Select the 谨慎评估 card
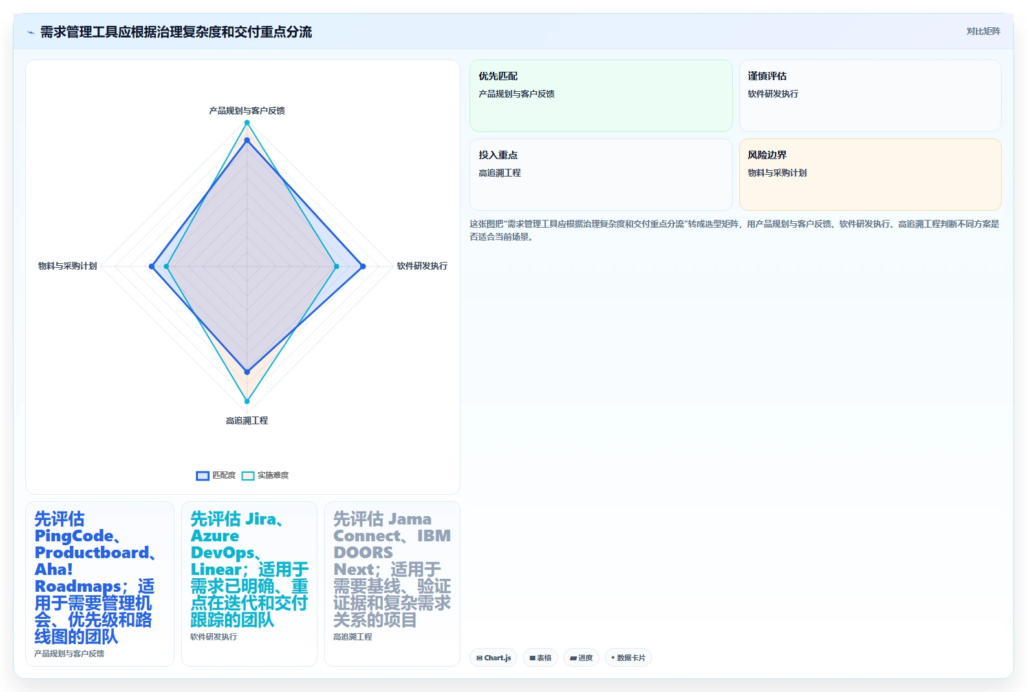1027x692 pixels. [870, 96]
